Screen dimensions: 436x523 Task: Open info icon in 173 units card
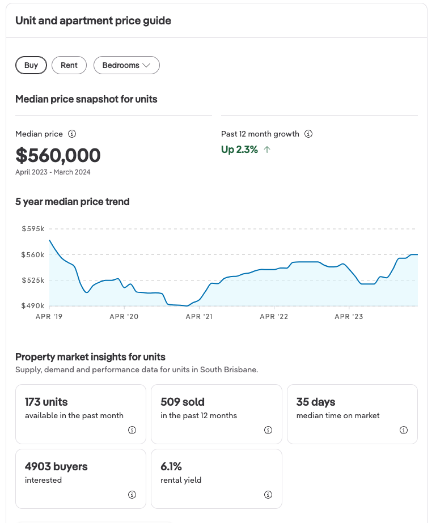(x=132, y=430)
